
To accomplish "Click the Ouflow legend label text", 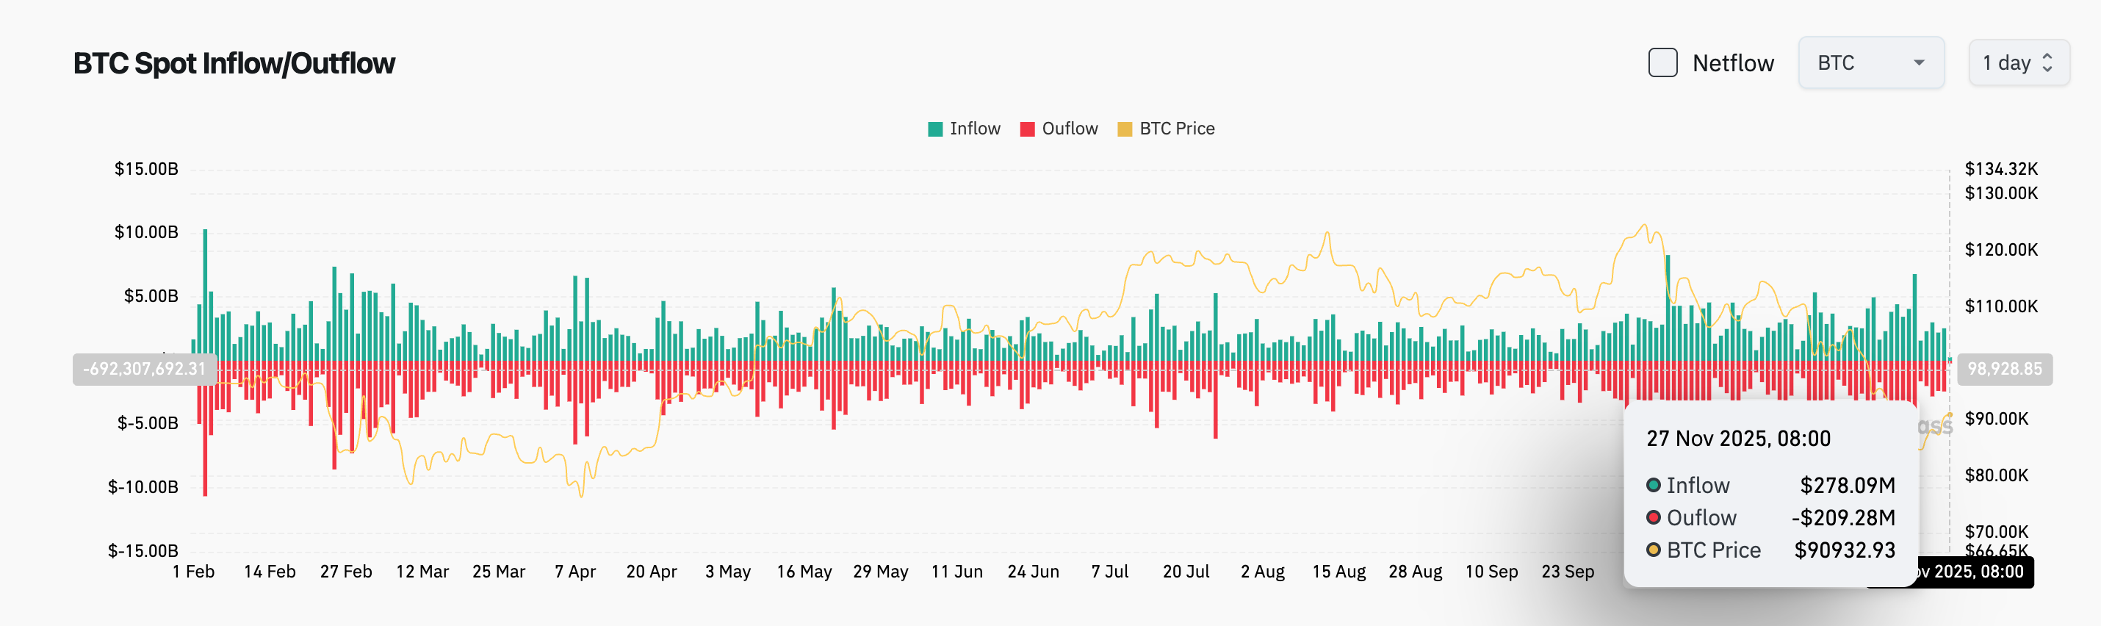I will [x=1070, y=129].
